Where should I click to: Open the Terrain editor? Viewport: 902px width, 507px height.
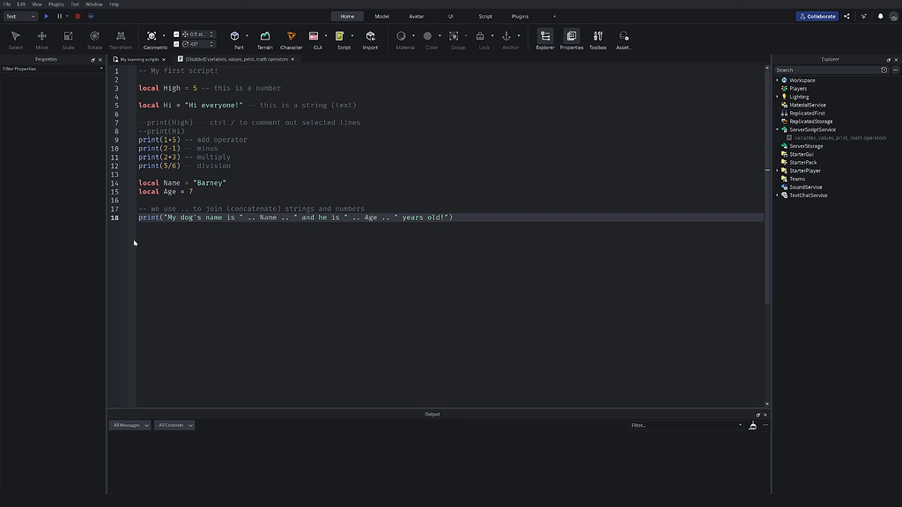(265, 36)
